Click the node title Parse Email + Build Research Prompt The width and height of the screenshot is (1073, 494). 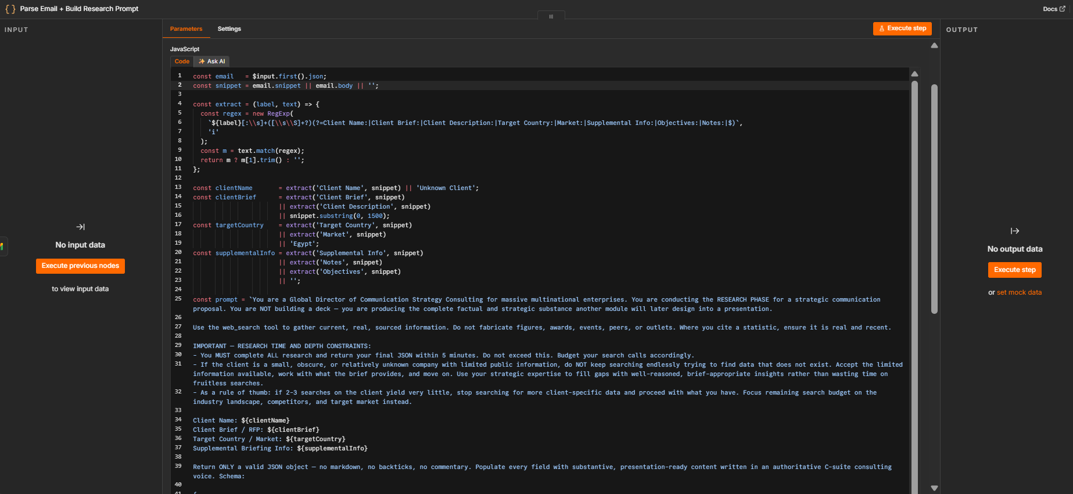[x=79, y=9]
